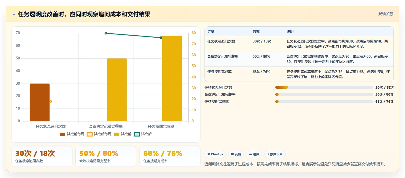This screenshot has width=405, height=178.
Task: Click the footnote starting 追问和补充往返
Action: coord(295,164)
